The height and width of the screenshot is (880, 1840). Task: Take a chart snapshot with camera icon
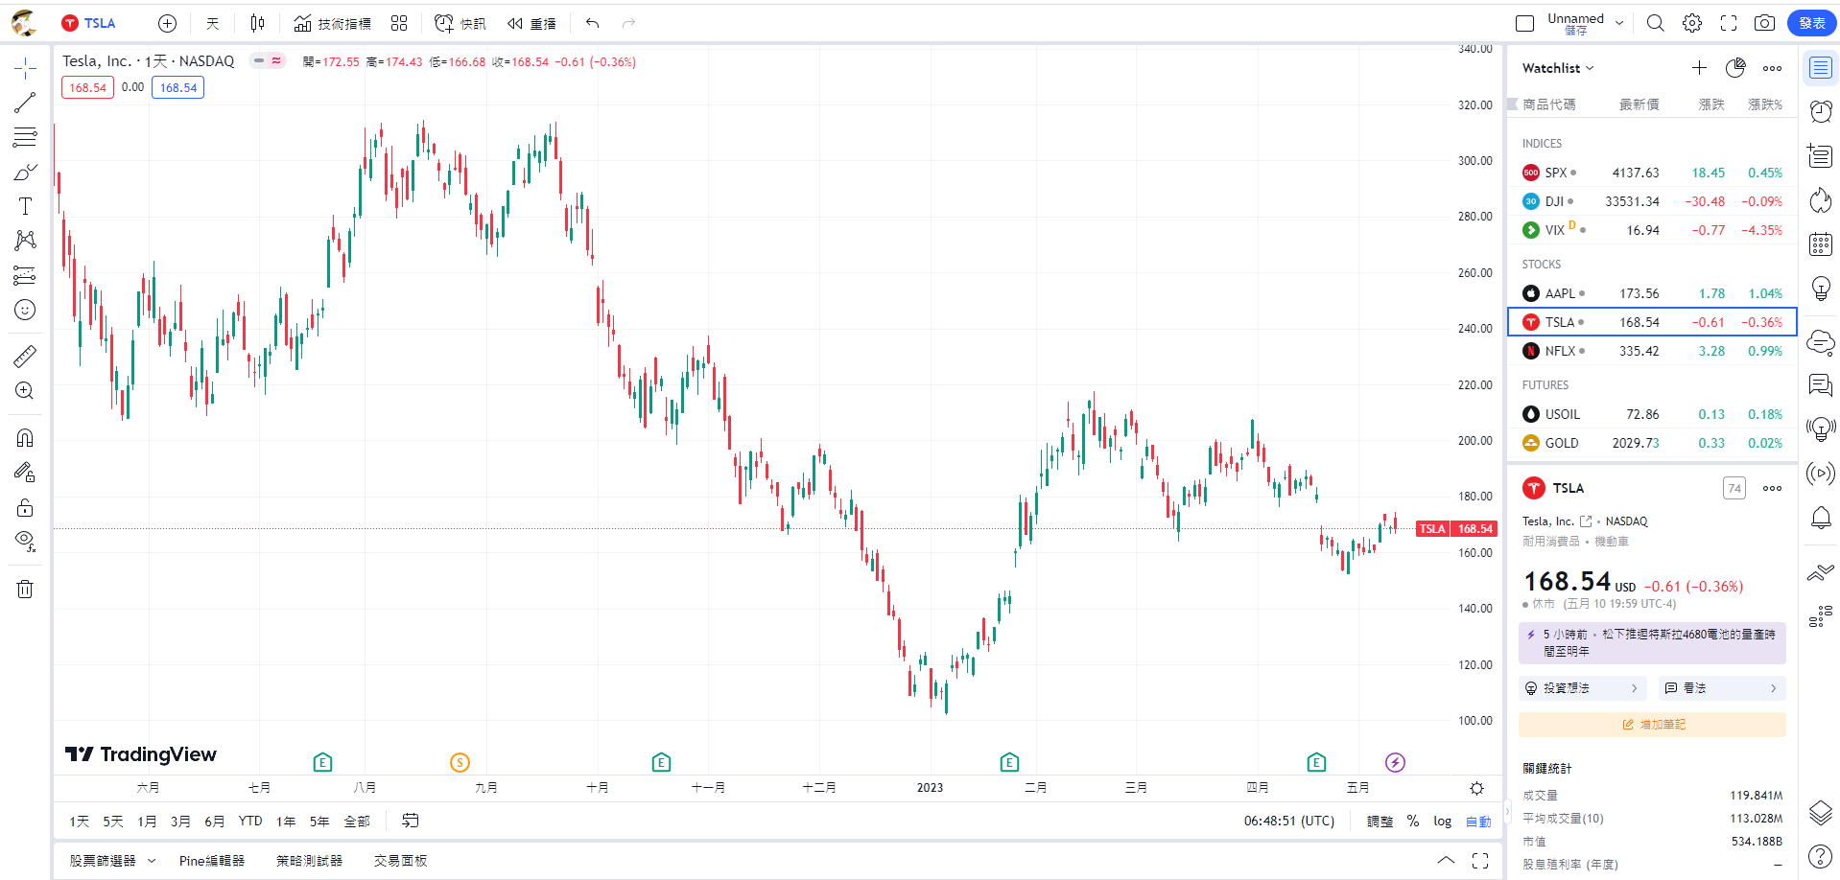coord(1764,23)
